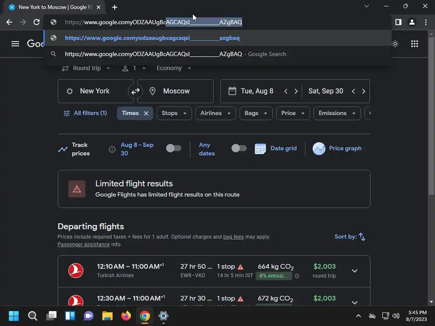
Task: Previous day for Tue, Aug 8 departure
Action: click(286, 91)
